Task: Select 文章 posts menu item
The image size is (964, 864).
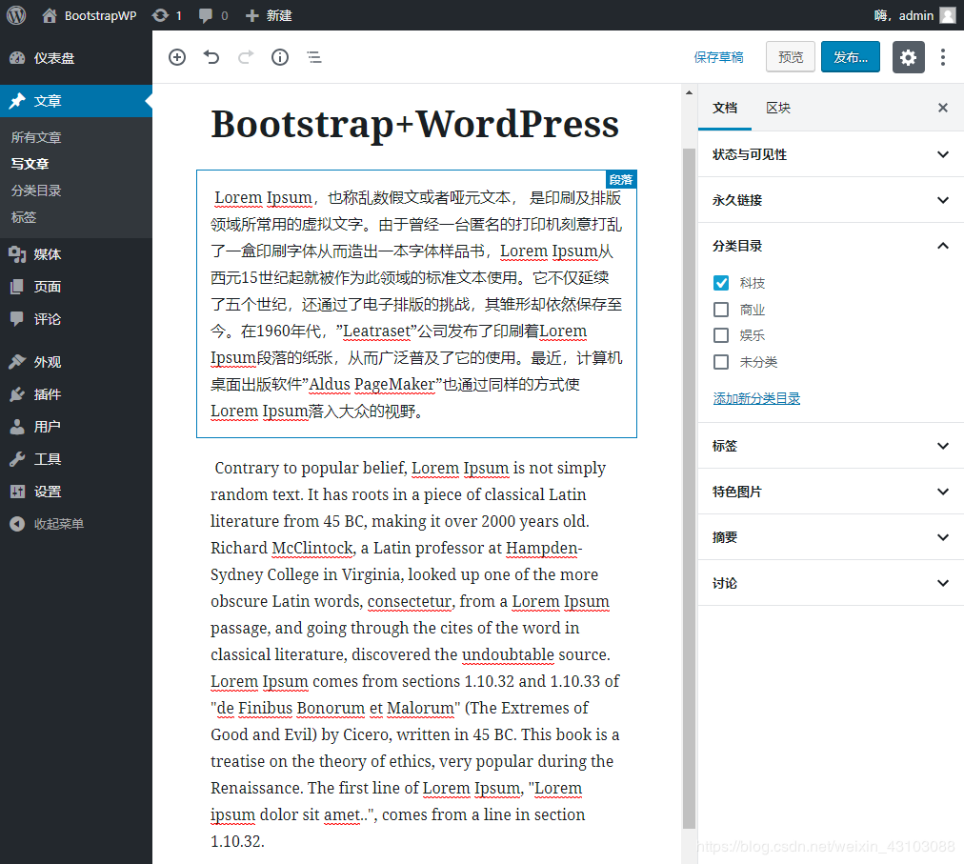Action: coord(76,101)
